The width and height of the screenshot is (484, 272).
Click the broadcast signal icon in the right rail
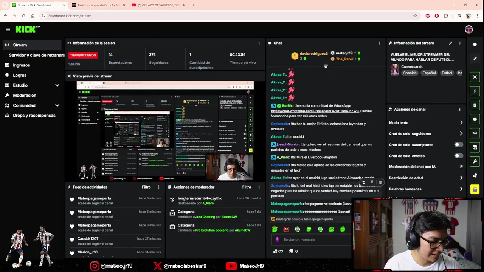475,133
